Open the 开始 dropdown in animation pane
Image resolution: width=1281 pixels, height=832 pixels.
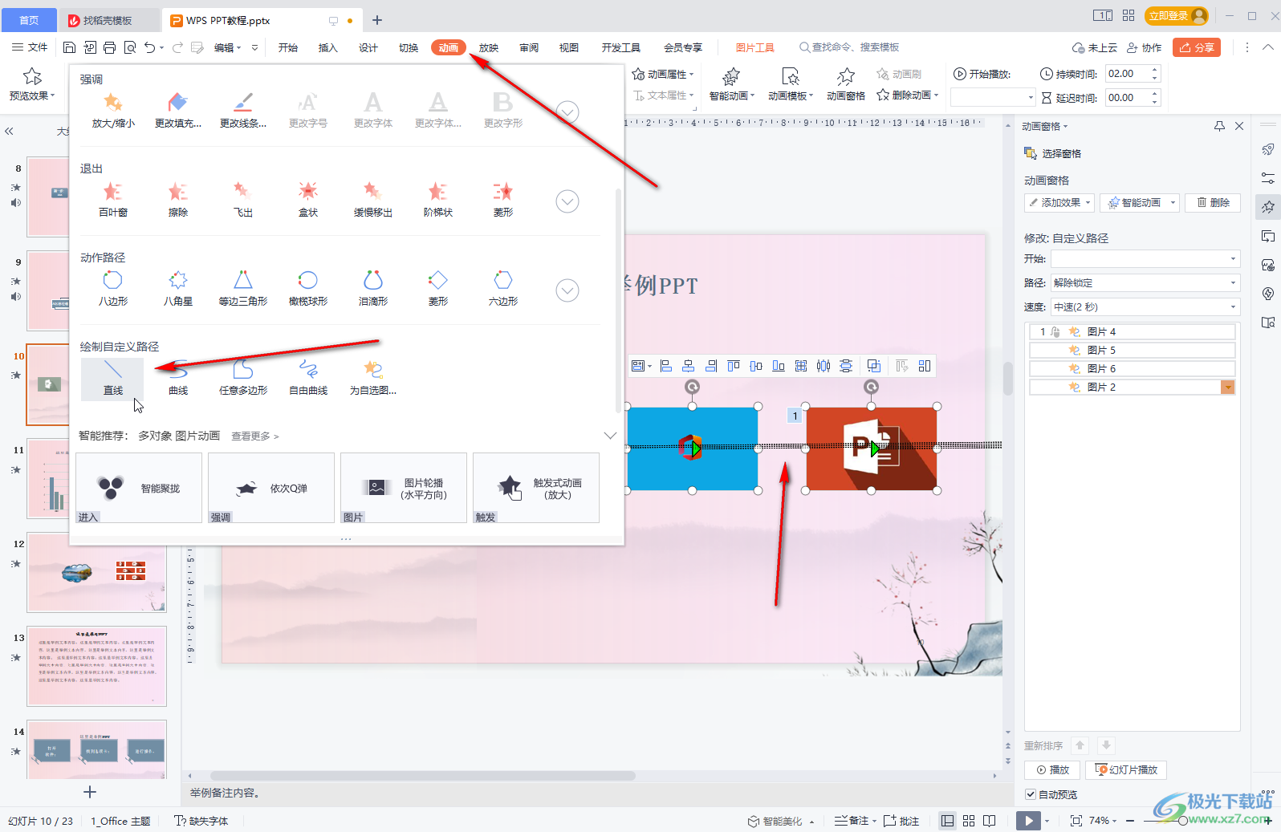click(x=1145, y=258)
